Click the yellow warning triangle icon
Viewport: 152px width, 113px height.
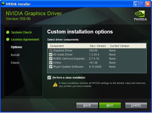coord(55,85)
